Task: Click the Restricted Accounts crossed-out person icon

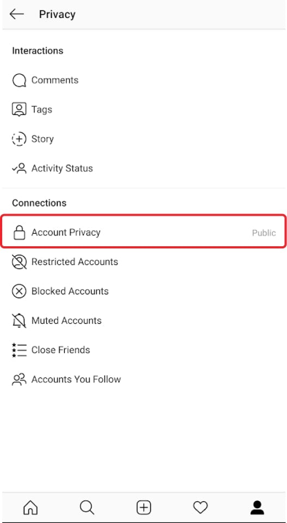Action: coord(19,262)
